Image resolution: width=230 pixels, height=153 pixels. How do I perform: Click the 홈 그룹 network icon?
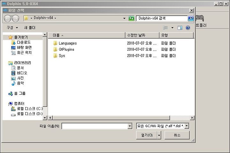pos(11,94)
